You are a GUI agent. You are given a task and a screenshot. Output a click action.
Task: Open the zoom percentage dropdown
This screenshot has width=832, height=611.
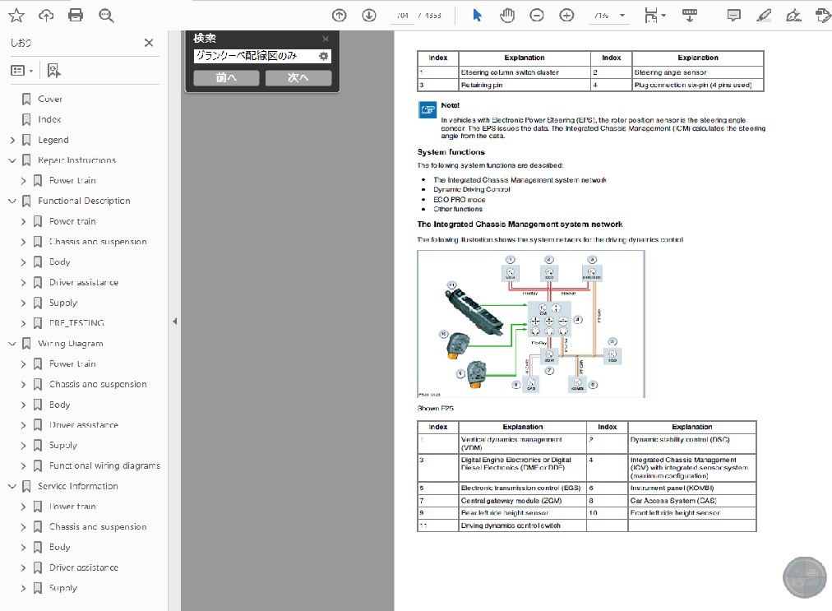coord(622,16)
